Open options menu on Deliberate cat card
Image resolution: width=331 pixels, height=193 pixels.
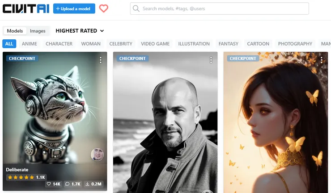pyautogui.click(x=101, y=60)
